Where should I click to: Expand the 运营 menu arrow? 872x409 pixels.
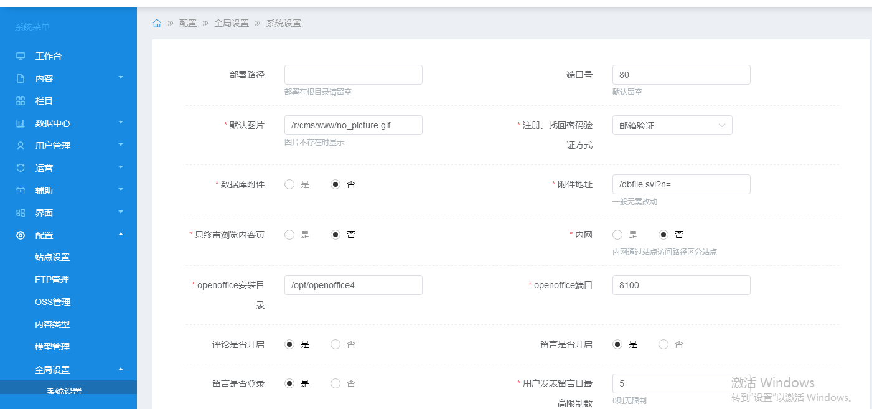(x=121, y=167)
